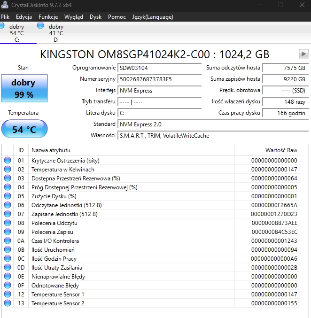Click the Nazwa atrybutu column header

[x=51, y=150]
